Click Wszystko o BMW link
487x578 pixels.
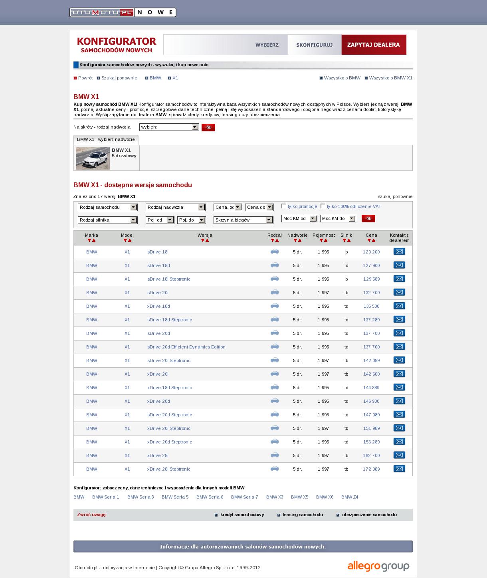point(342,78)
